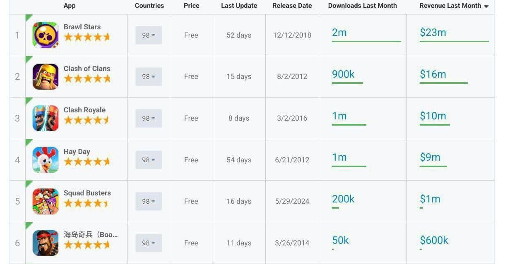The height and width of the screenshot is (264, 505).
Task: Open the Clash of Clans title link
Action: [87, 69]
